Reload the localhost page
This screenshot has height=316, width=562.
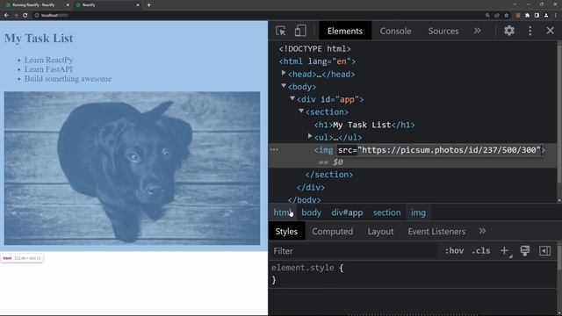click(25, 16)
